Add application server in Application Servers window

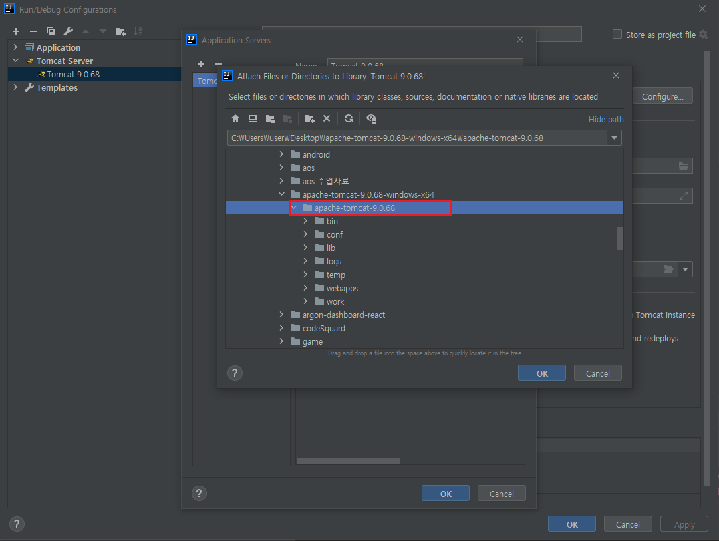[201, 63]
